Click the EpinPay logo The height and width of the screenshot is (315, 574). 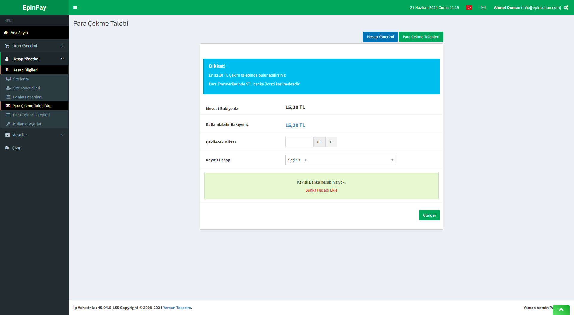tap(34, 7)
